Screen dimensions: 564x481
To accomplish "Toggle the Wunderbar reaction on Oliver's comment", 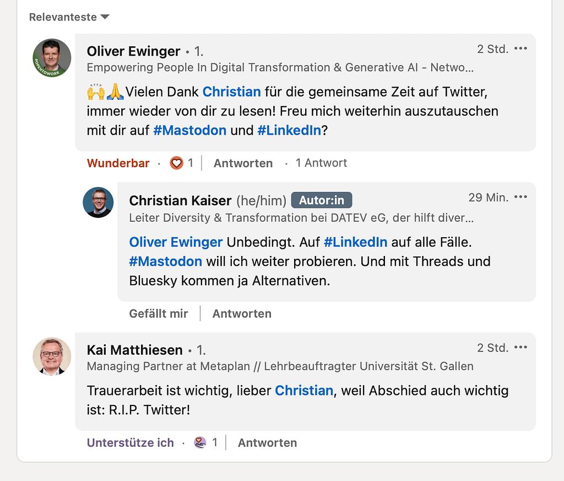I will (x=118, y=163).
